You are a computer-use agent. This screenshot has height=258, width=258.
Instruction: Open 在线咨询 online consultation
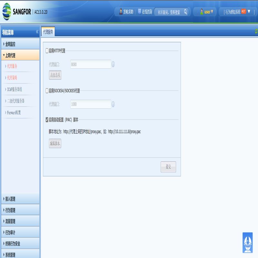(x=145, y=12)
